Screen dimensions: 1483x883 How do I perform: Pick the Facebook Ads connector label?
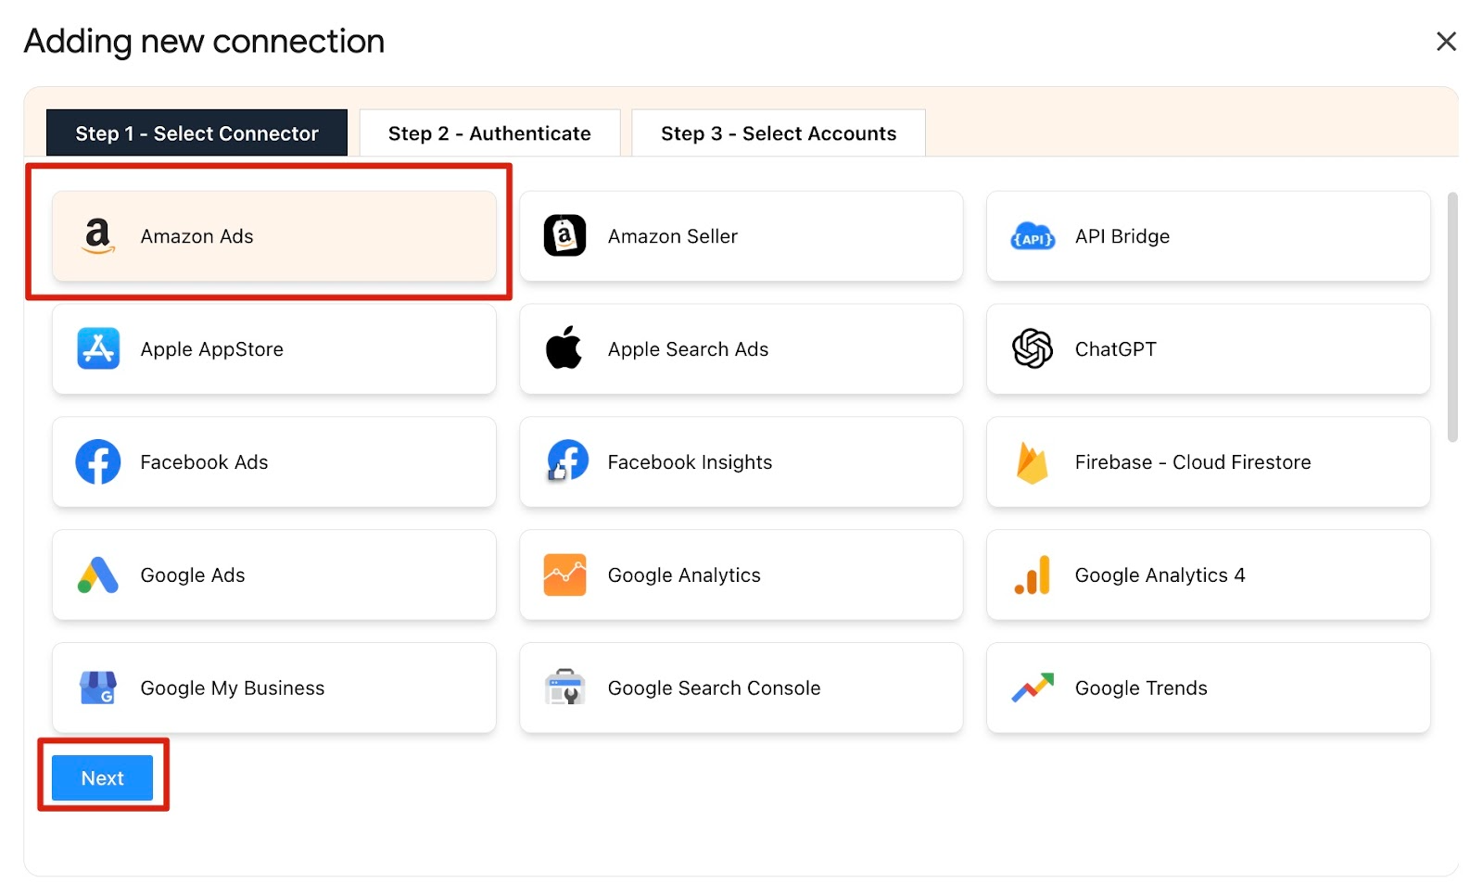[x=204, y=462]
